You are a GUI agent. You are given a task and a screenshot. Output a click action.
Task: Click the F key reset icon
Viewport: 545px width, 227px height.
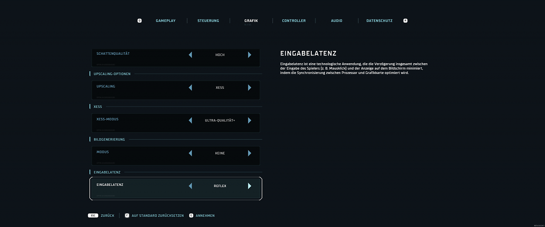(127, 216)
